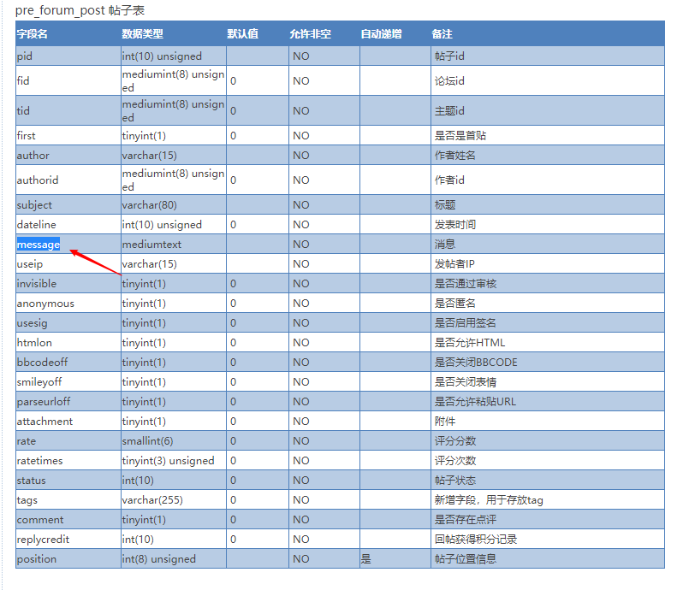Select the 'htmlon' field name cell
683x590 pixels.
tap(68, 342)
